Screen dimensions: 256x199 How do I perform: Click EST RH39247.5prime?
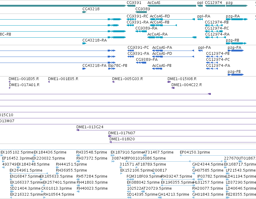(178, 179)
